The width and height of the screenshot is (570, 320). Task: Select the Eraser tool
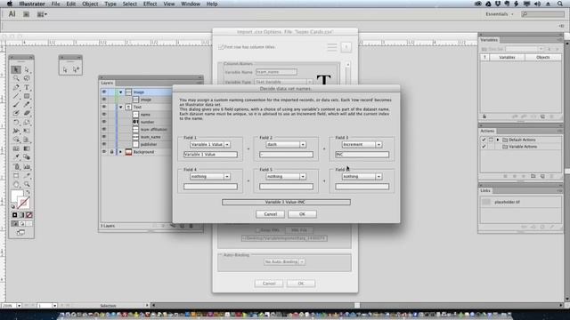coord(27,114)
